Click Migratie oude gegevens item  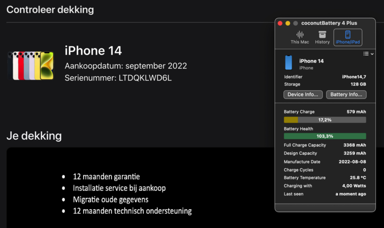[110, 200]
